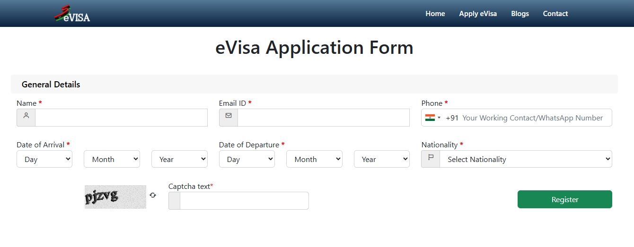The image size is (634, 247).
Task: Refresh the captcha image
Action: click(x=153, y=195)
